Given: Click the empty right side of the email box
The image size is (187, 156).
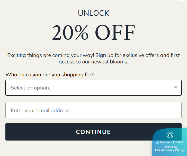Looking at the screenshot, I should click(149, 110).
